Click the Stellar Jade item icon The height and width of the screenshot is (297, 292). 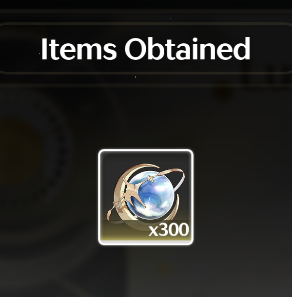[x=146, y=197]
